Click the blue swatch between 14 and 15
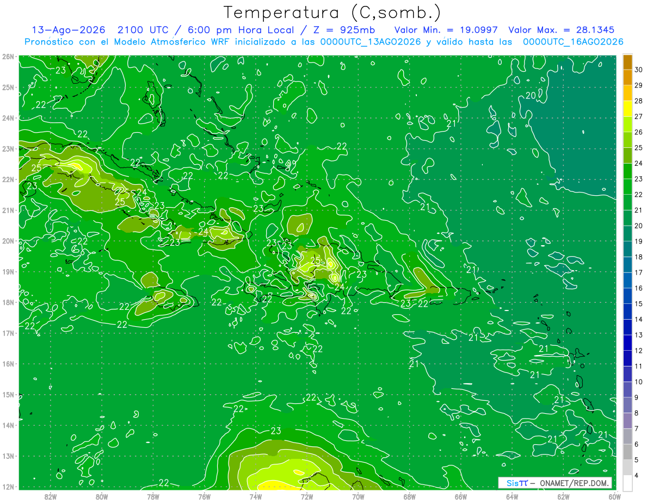Screen dimensions: 653x504 tap(627, 312)
